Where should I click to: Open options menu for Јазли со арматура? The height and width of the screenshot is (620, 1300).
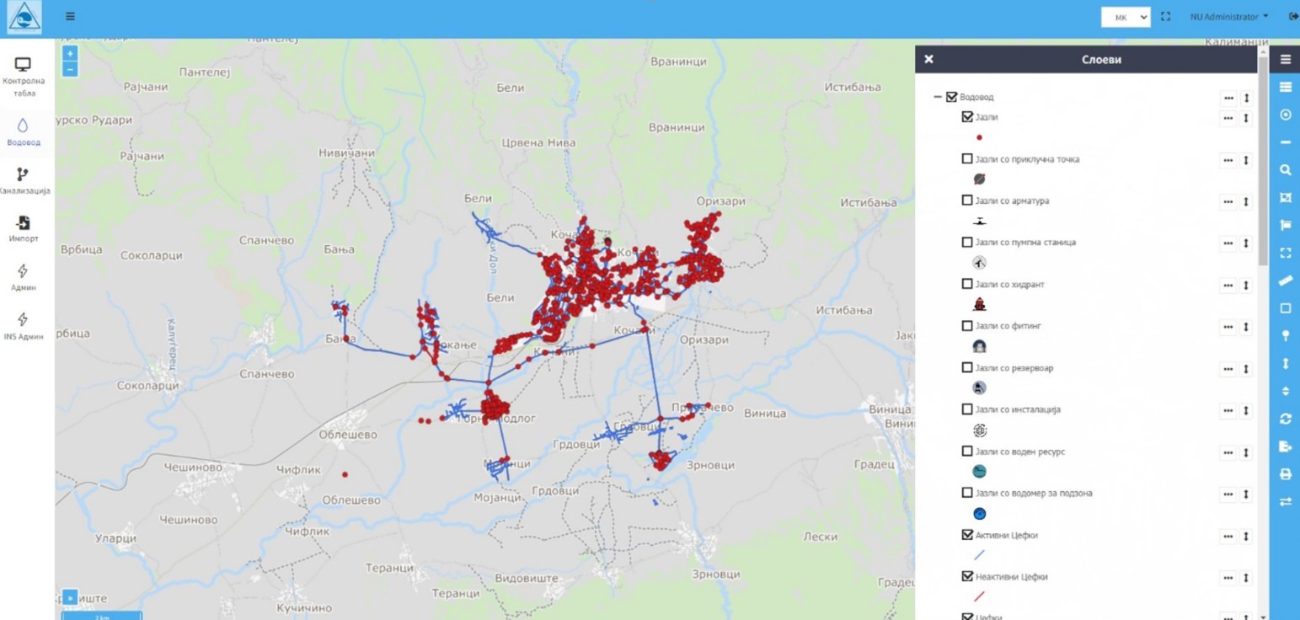click(x=1228, y=202)
